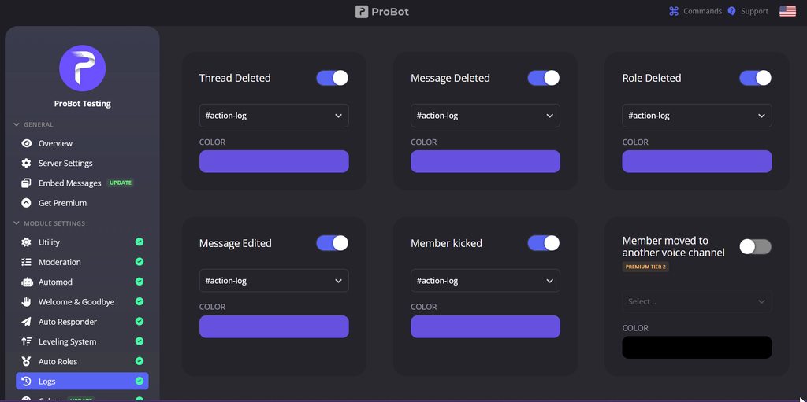Enable Member moved to another voice channel

click(x=755, y=247)
